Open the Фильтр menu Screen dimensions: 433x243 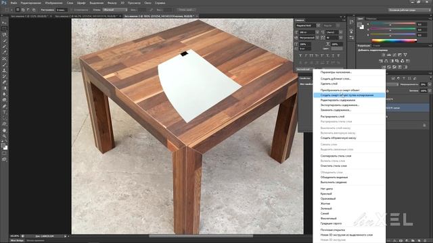[x=112, y=3]
